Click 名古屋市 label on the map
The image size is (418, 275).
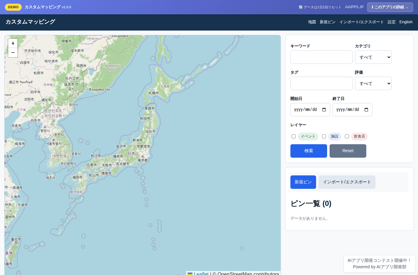coord(123,164)
